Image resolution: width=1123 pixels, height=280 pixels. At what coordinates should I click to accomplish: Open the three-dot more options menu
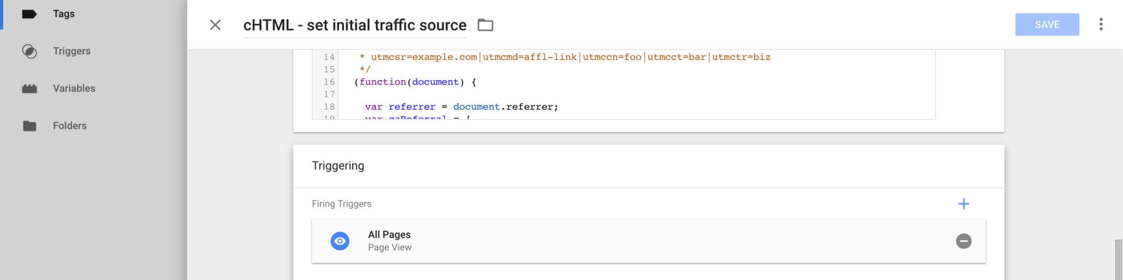point(1101,24)
